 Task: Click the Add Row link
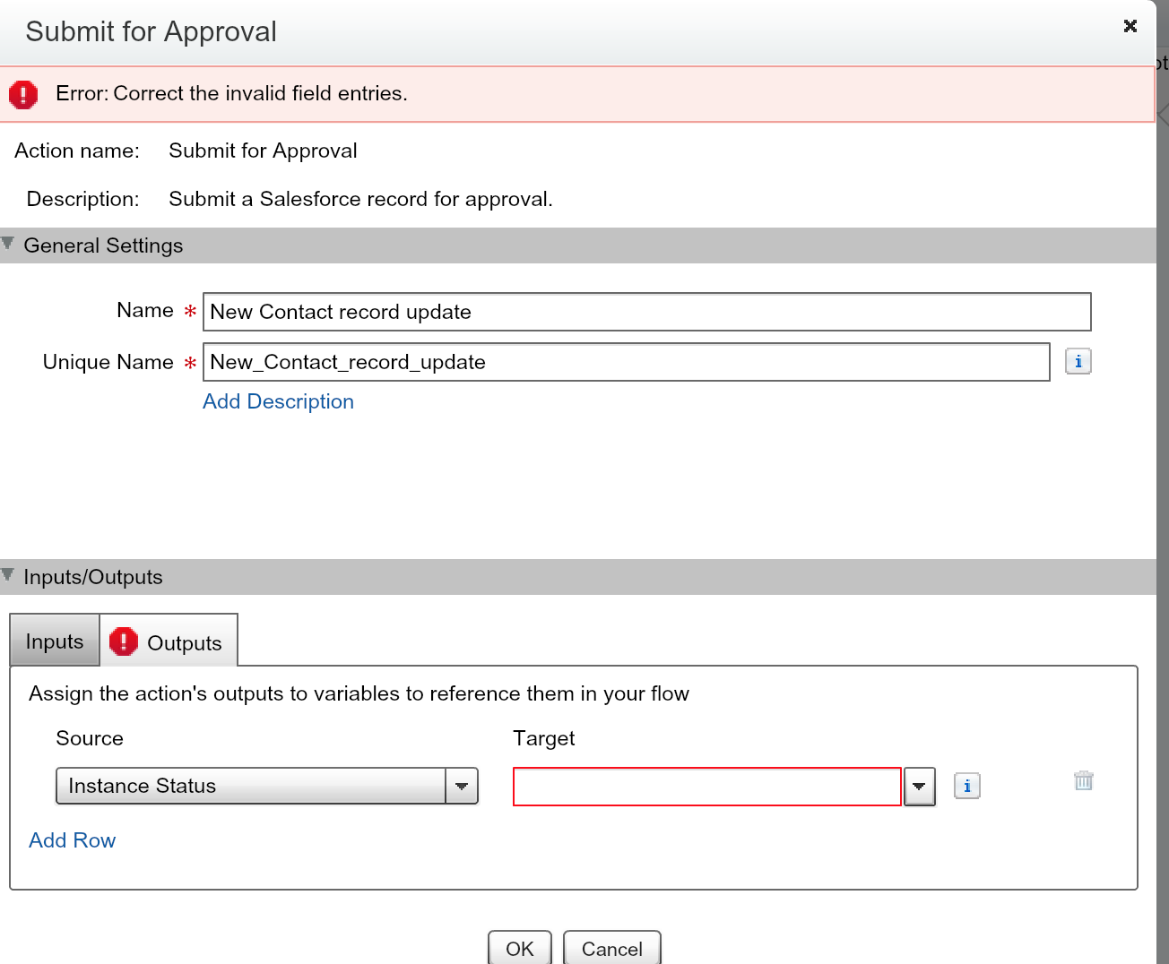click(x=73, y=840)
